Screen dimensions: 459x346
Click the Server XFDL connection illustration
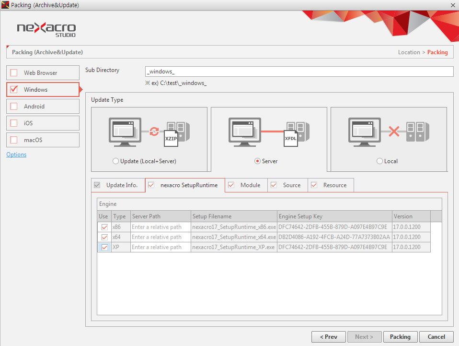pyautogui.click(x=269, y=132)
